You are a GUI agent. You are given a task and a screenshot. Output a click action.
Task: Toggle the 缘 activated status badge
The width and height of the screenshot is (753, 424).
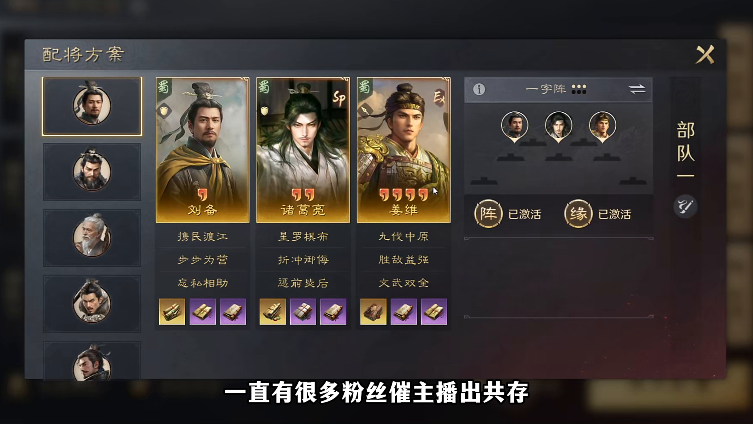pos(598,214)
